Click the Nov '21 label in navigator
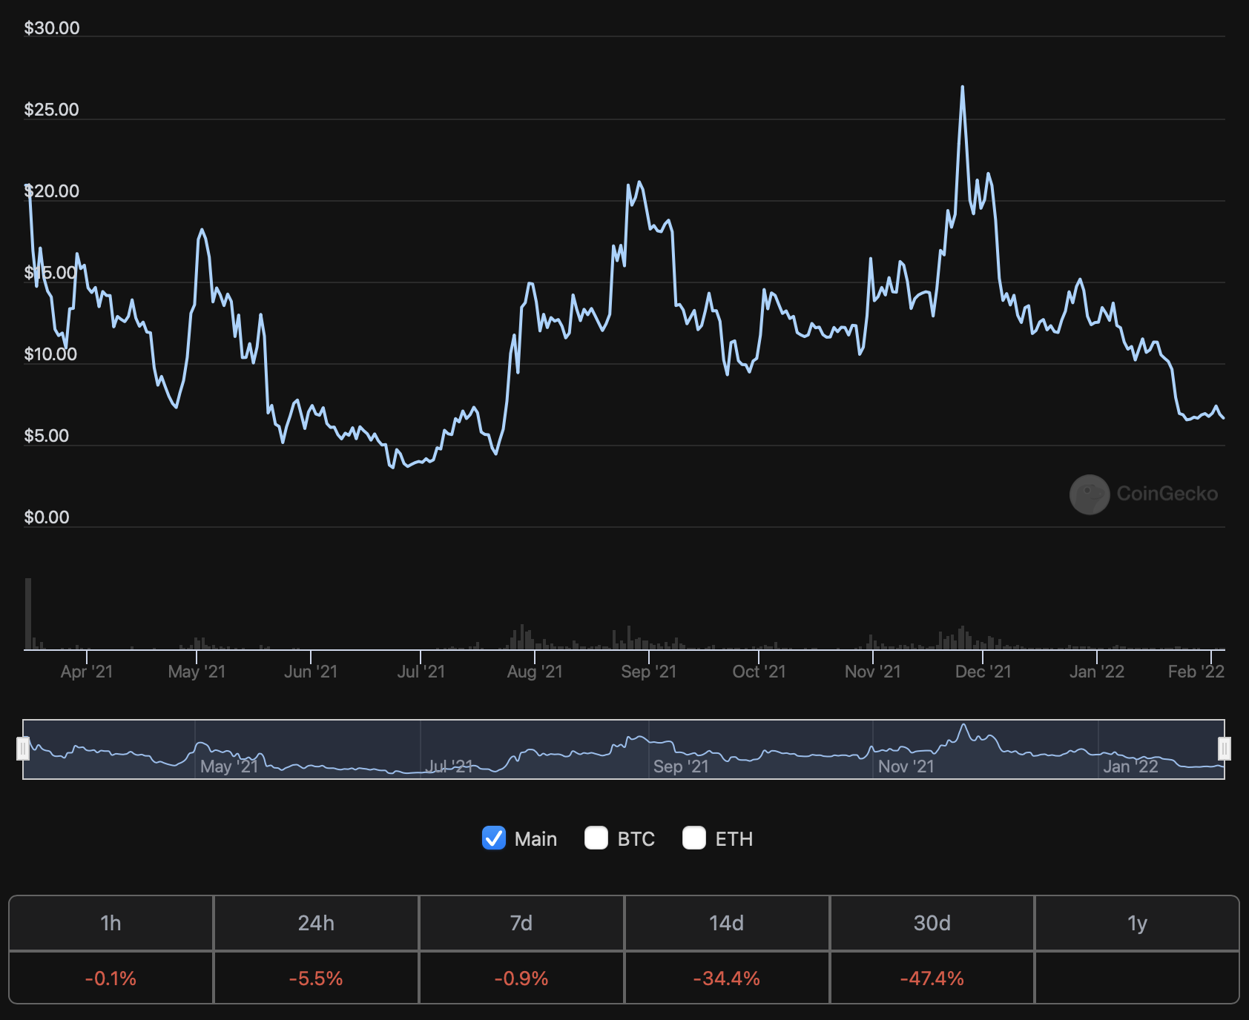 tap(906, 766)
